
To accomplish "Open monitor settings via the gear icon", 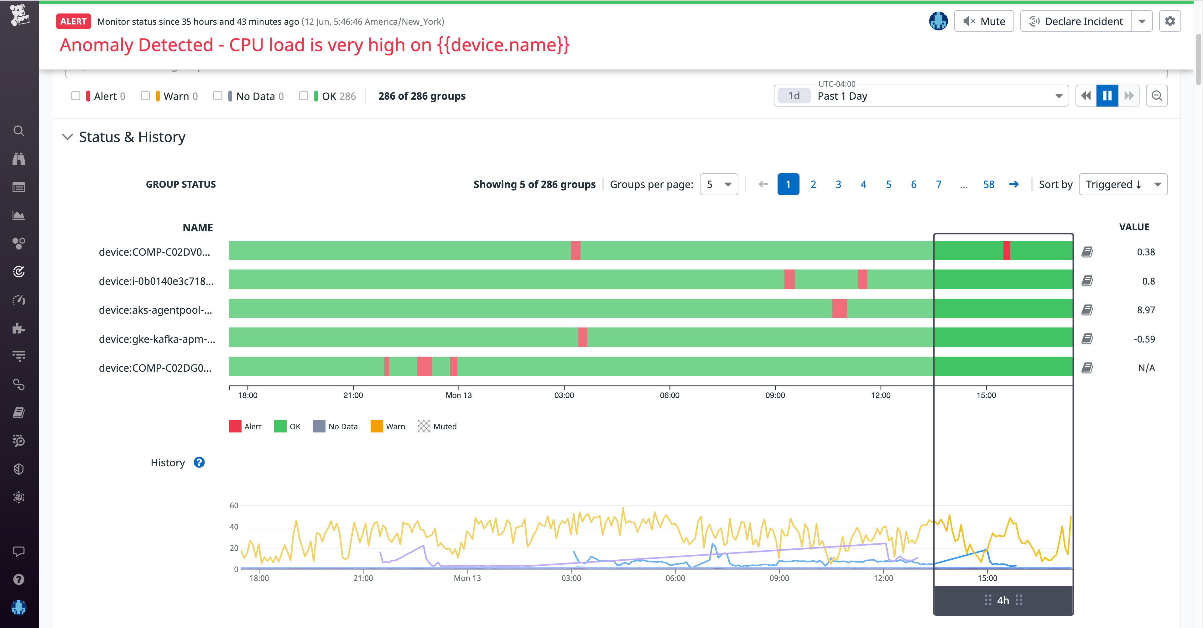I will tap(1170, 21).
